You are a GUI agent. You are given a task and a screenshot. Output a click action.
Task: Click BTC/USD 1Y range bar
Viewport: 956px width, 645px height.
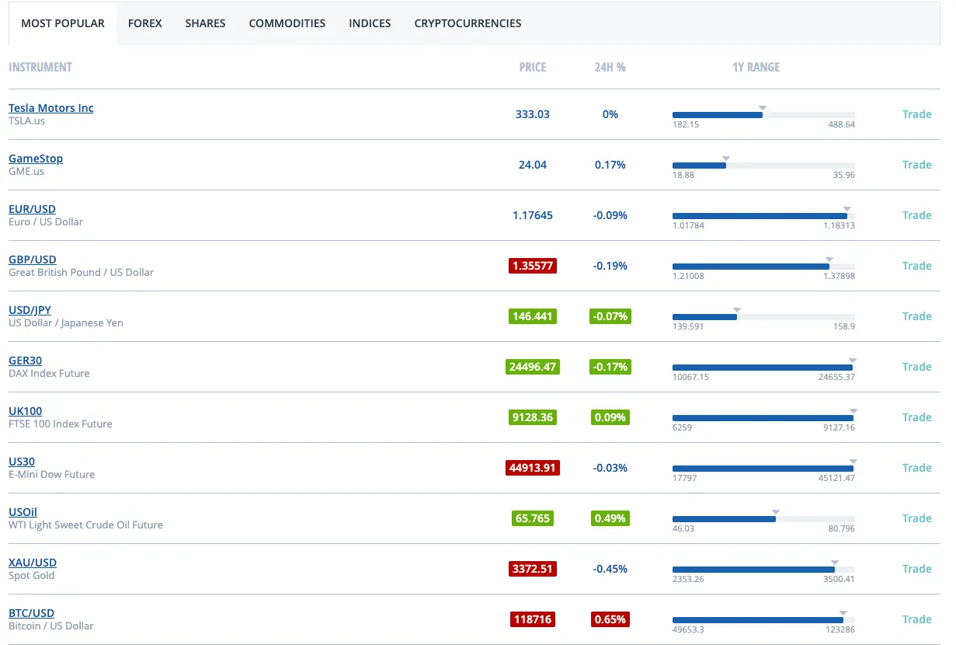(x=763, y=620)
